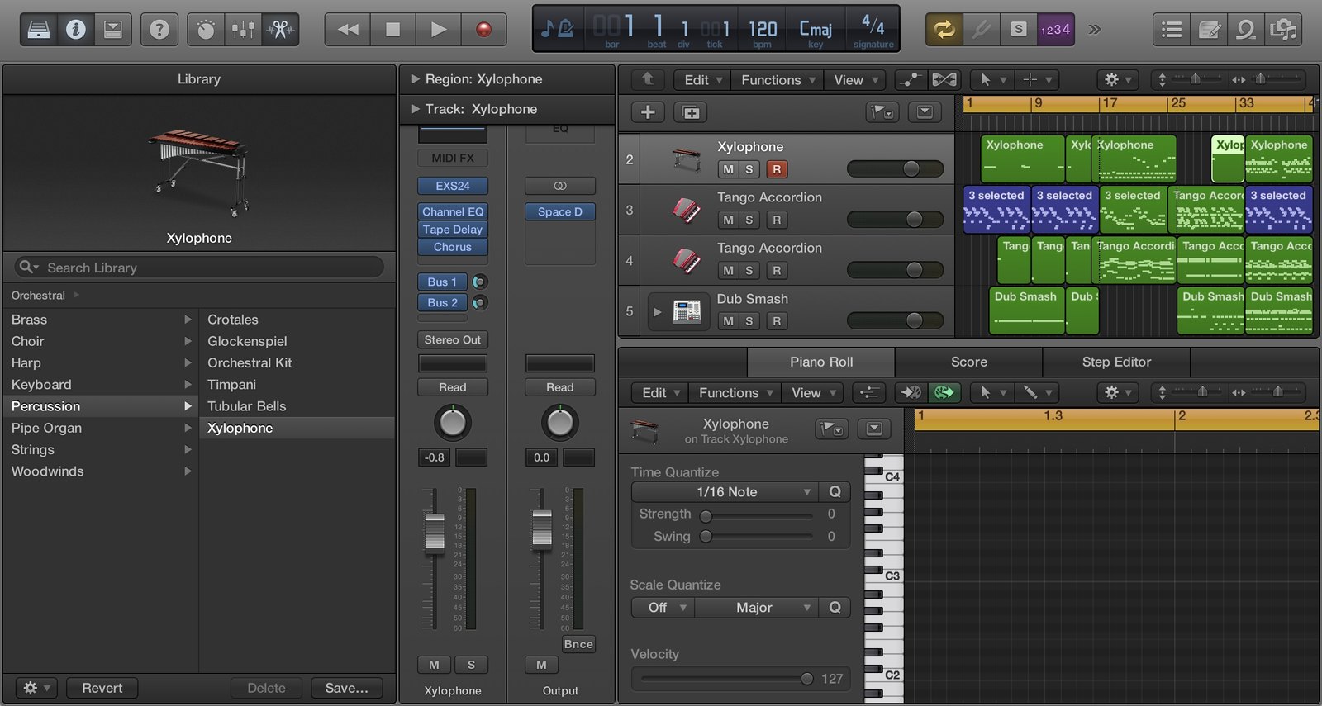Disable record on Xylophone track

(776, 169)
